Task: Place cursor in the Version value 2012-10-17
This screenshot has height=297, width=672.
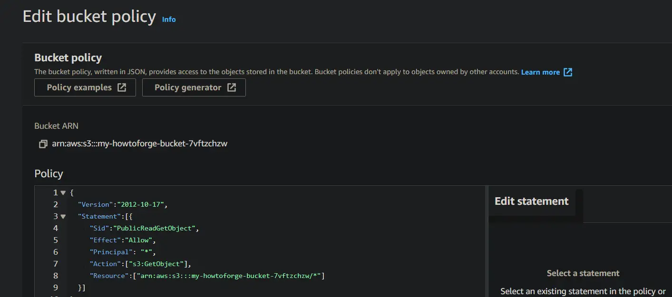Action: coord(141,205)
